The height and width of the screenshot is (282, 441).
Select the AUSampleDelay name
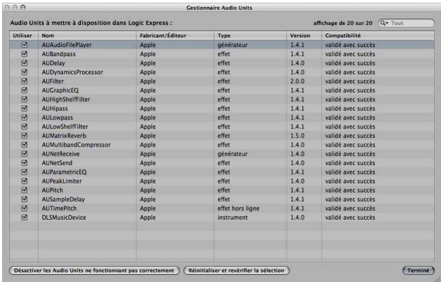click(63, 199)
